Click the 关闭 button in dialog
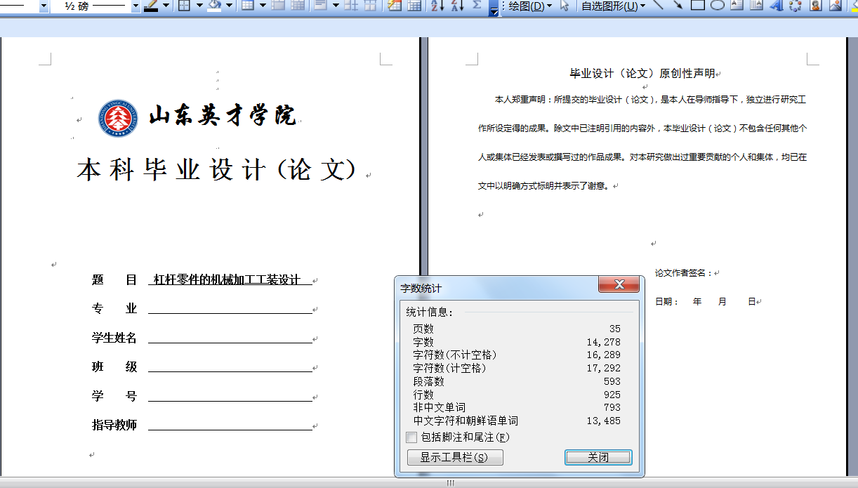The width and height of the screenshot is (858, 488). coord(598,457)
